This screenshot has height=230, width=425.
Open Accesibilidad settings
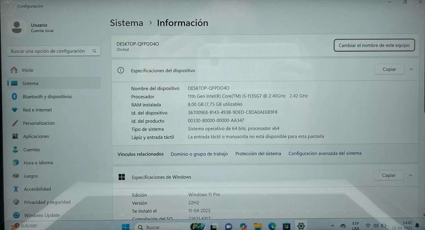(37, 189)
